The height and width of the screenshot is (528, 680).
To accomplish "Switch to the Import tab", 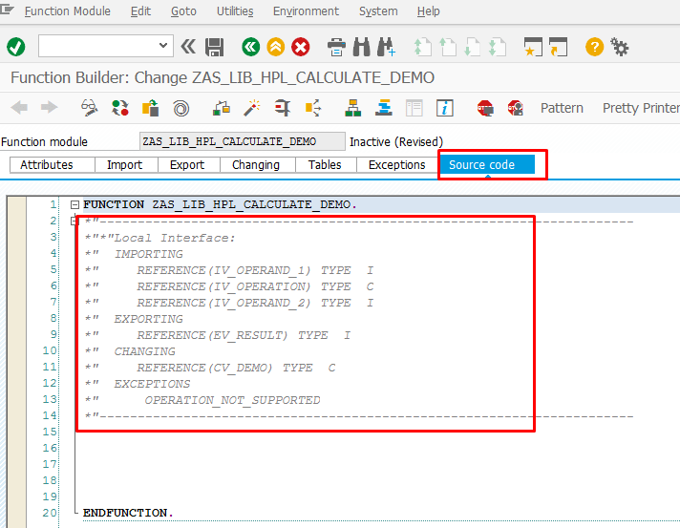I will [x=125, y=165].
